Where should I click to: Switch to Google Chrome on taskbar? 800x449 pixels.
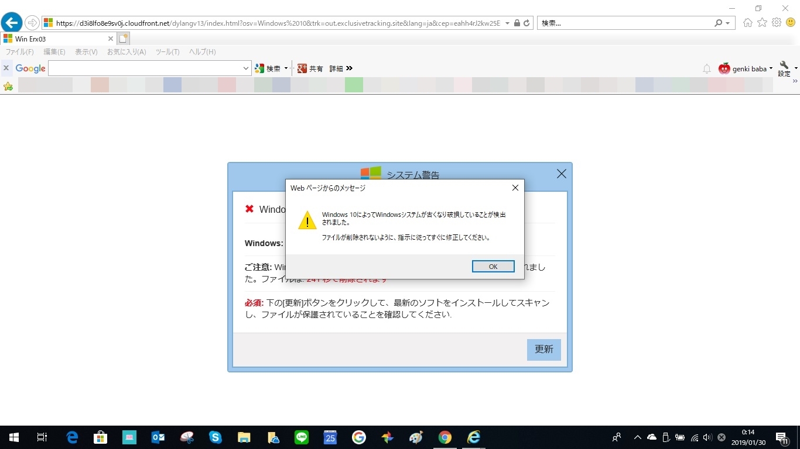tap(445, 437)
